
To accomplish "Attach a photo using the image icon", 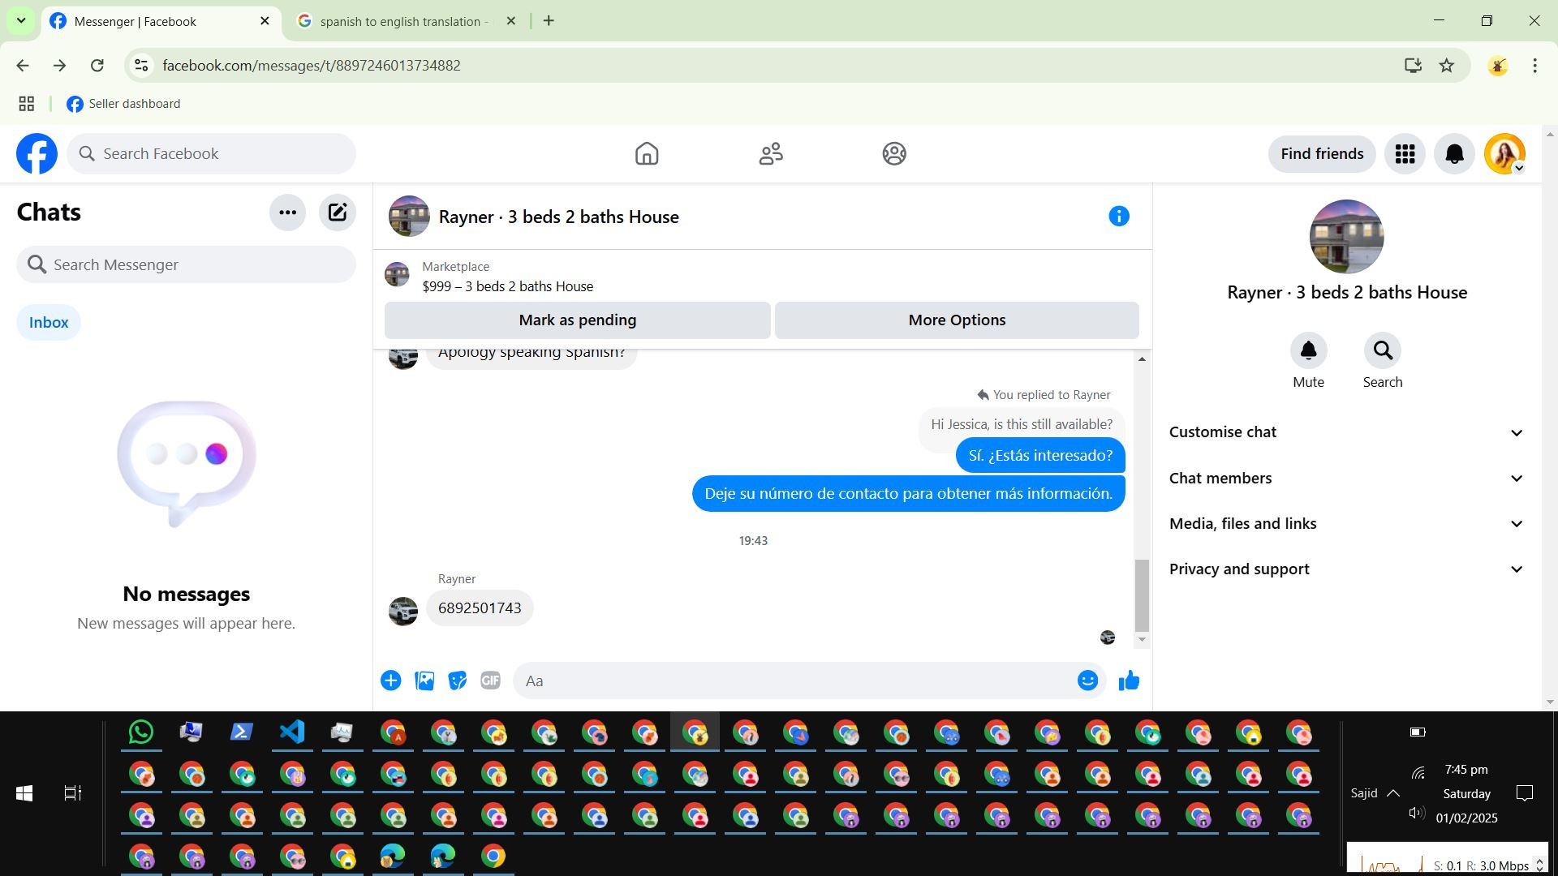I will 424,681.
